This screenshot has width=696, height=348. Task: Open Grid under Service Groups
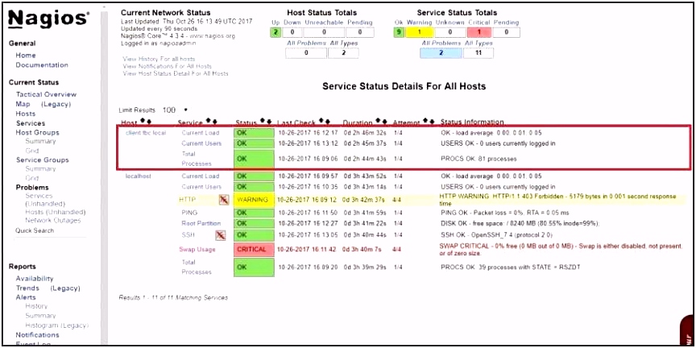(32, 178)
